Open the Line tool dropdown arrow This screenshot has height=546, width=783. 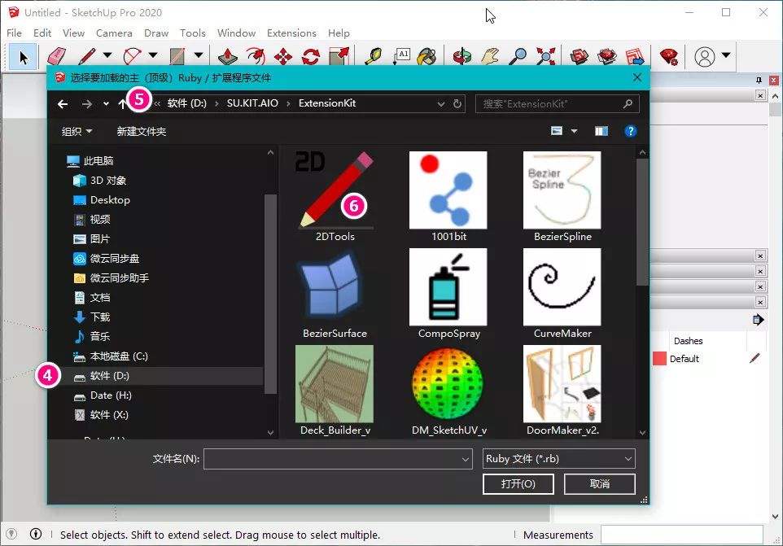(107, 55)
